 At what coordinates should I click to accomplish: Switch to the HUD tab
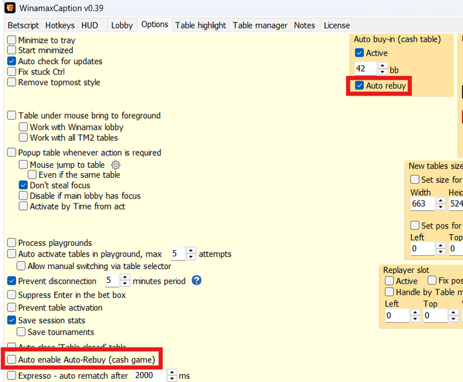click(89, 25)
